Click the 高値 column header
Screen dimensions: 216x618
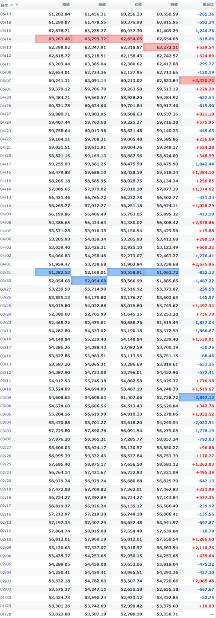tap(102, 4)
